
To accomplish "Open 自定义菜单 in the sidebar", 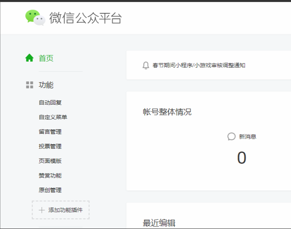I will pos(53,117).
